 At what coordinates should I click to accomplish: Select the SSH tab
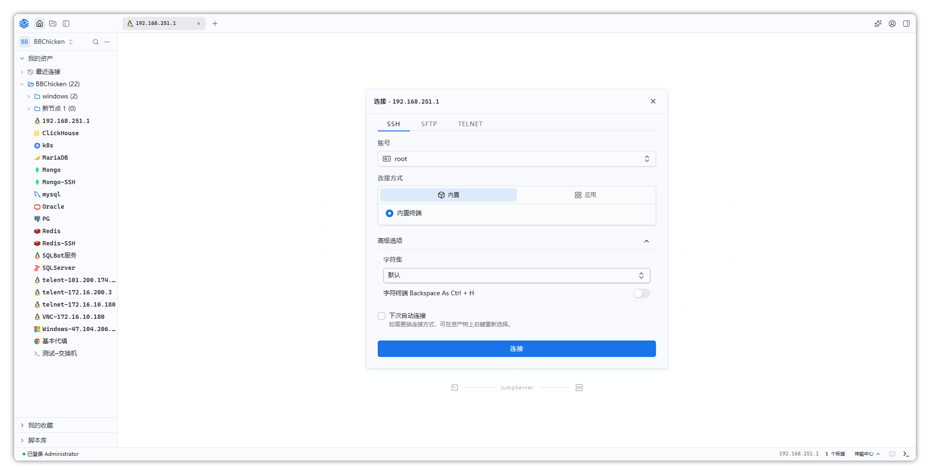click(x=393, y=124)
